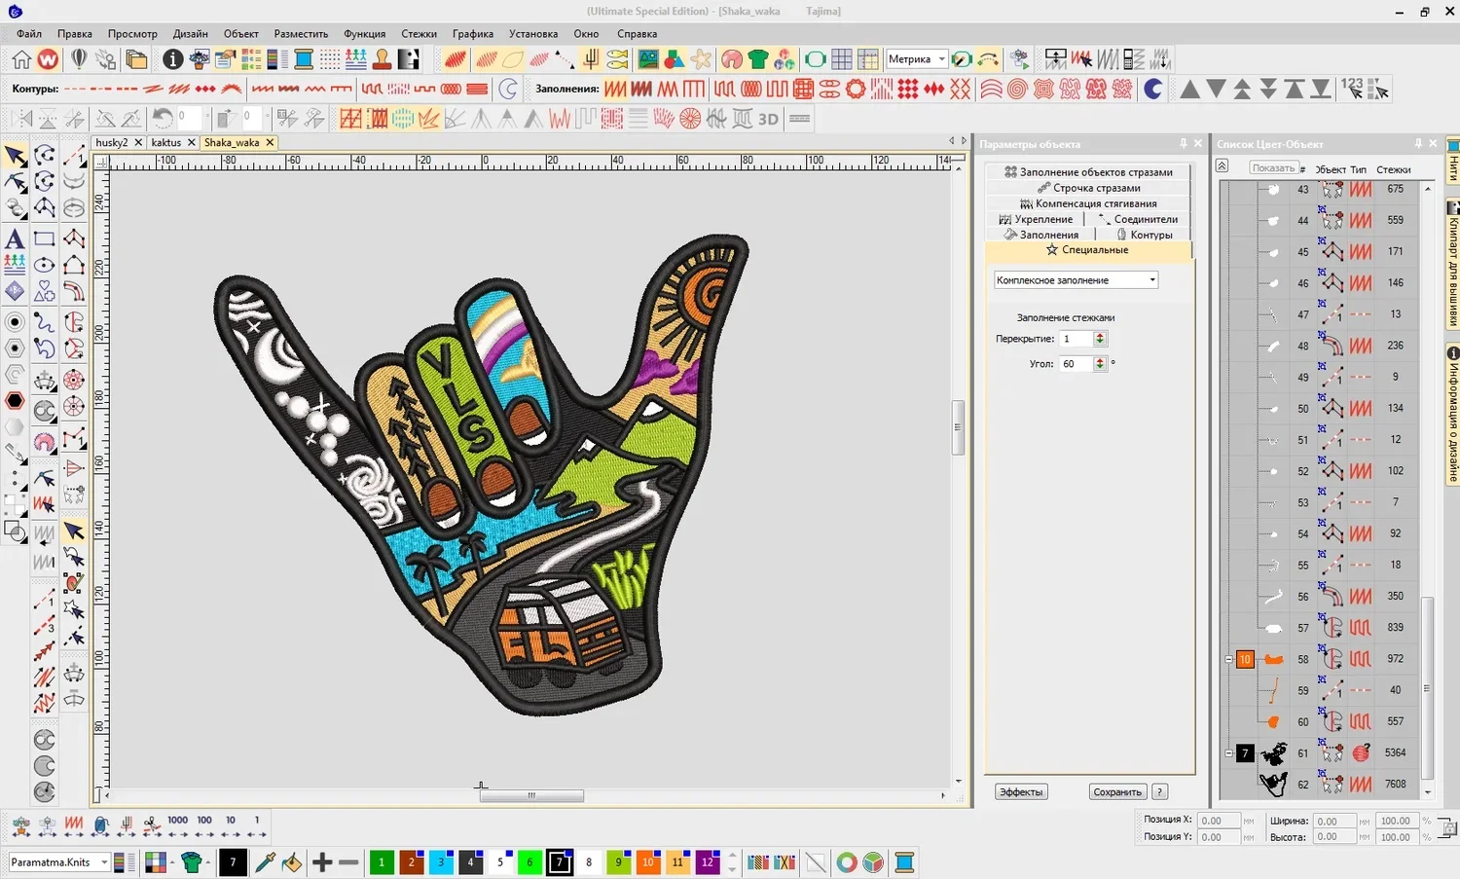Click the Позиция X value field
The height and width of the screenshot is (879, 1460).
[x=1219, y=821]
